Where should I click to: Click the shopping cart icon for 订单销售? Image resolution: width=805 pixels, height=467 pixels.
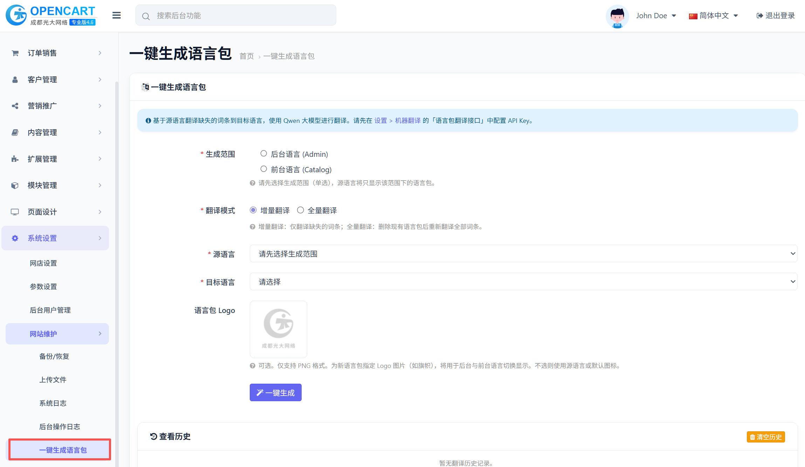click(x=15, y=53)
